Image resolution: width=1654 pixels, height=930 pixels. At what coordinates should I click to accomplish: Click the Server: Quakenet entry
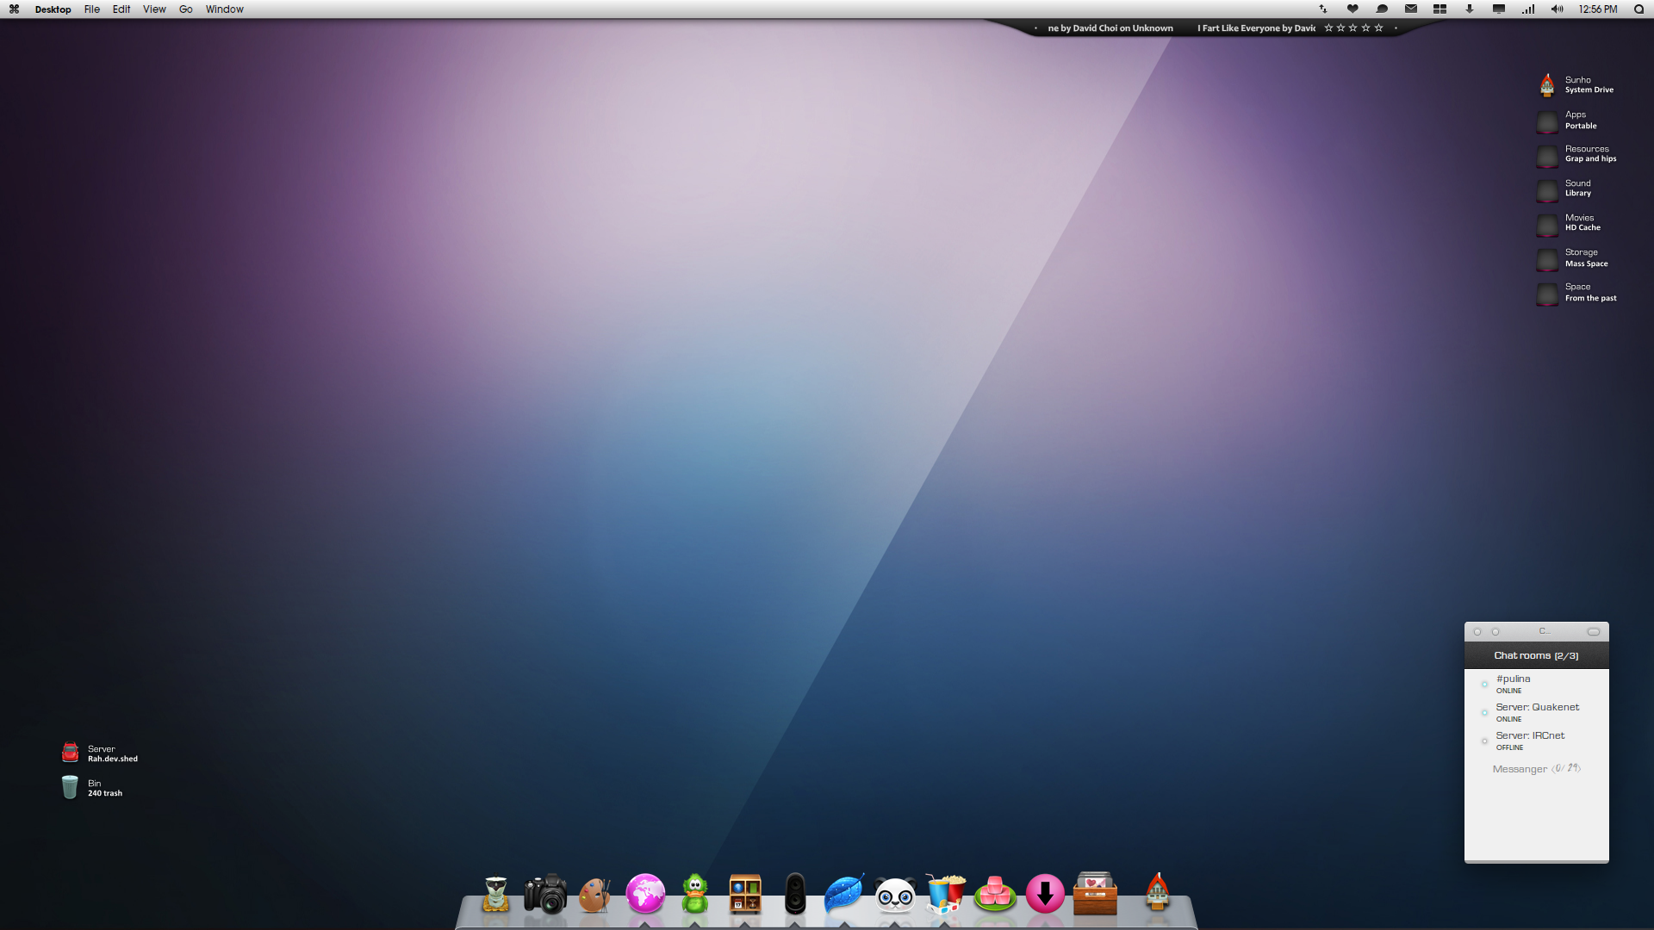pos(1538,707)
